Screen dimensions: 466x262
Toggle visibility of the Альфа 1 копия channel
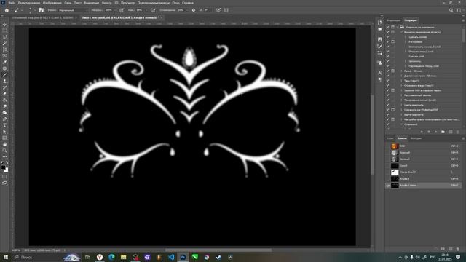pos(388,186)
